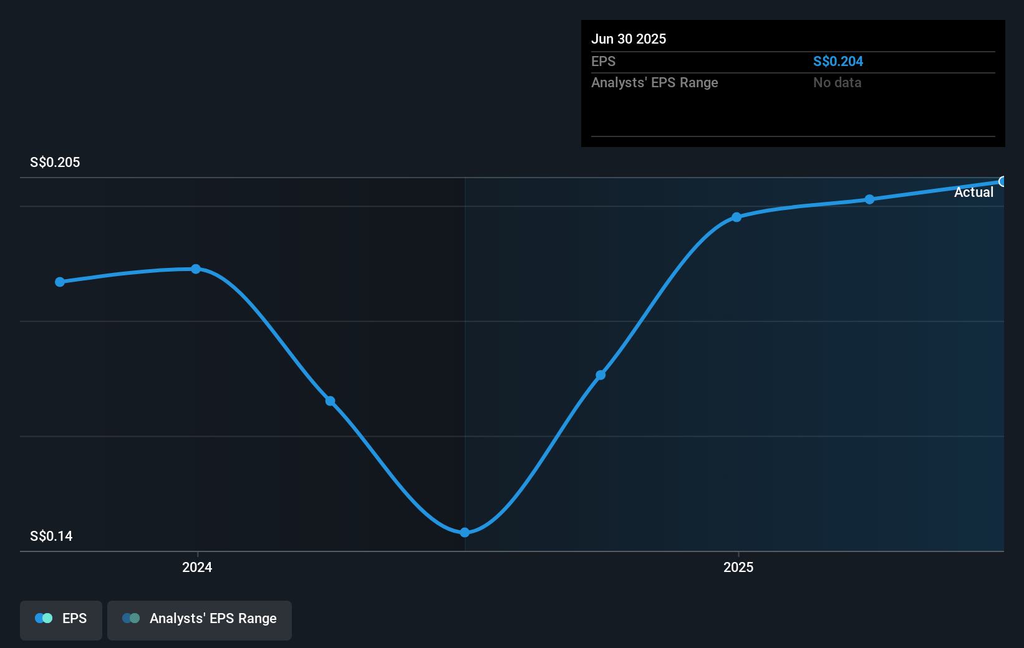Viewport: 1024px width, 648px height.
Task: Toggle the EPS series visibility via its legend
Action: (x=60, y=619)
